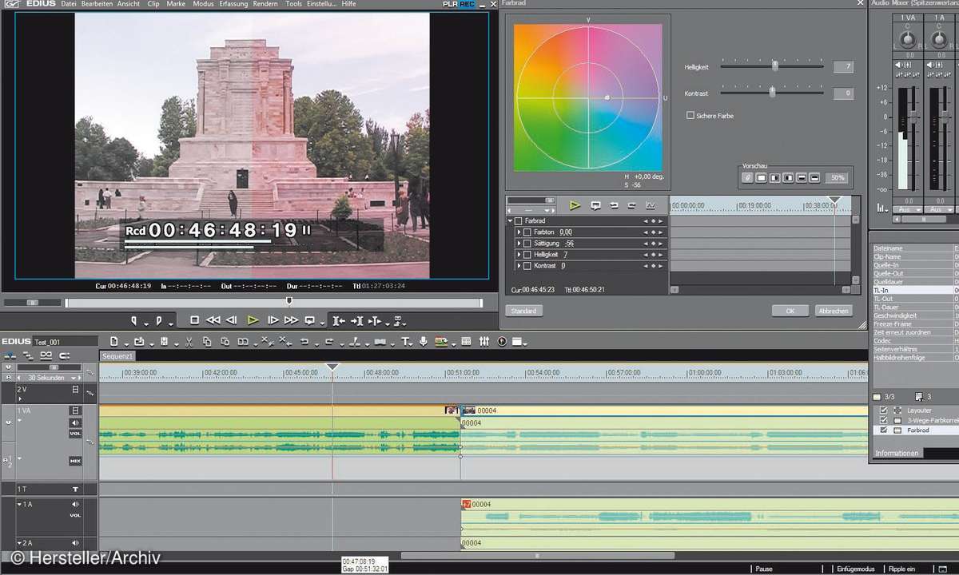Image resolution: width=959 pixels, height=575 pixels.
Task: Click the Kontrast slider handle
Action: click(772, 92)
